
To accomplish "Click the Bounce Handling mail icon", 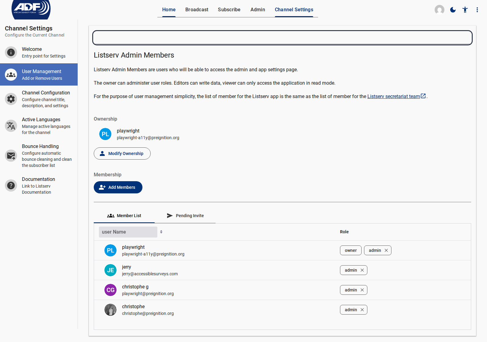I will click(x=11, y=156).
